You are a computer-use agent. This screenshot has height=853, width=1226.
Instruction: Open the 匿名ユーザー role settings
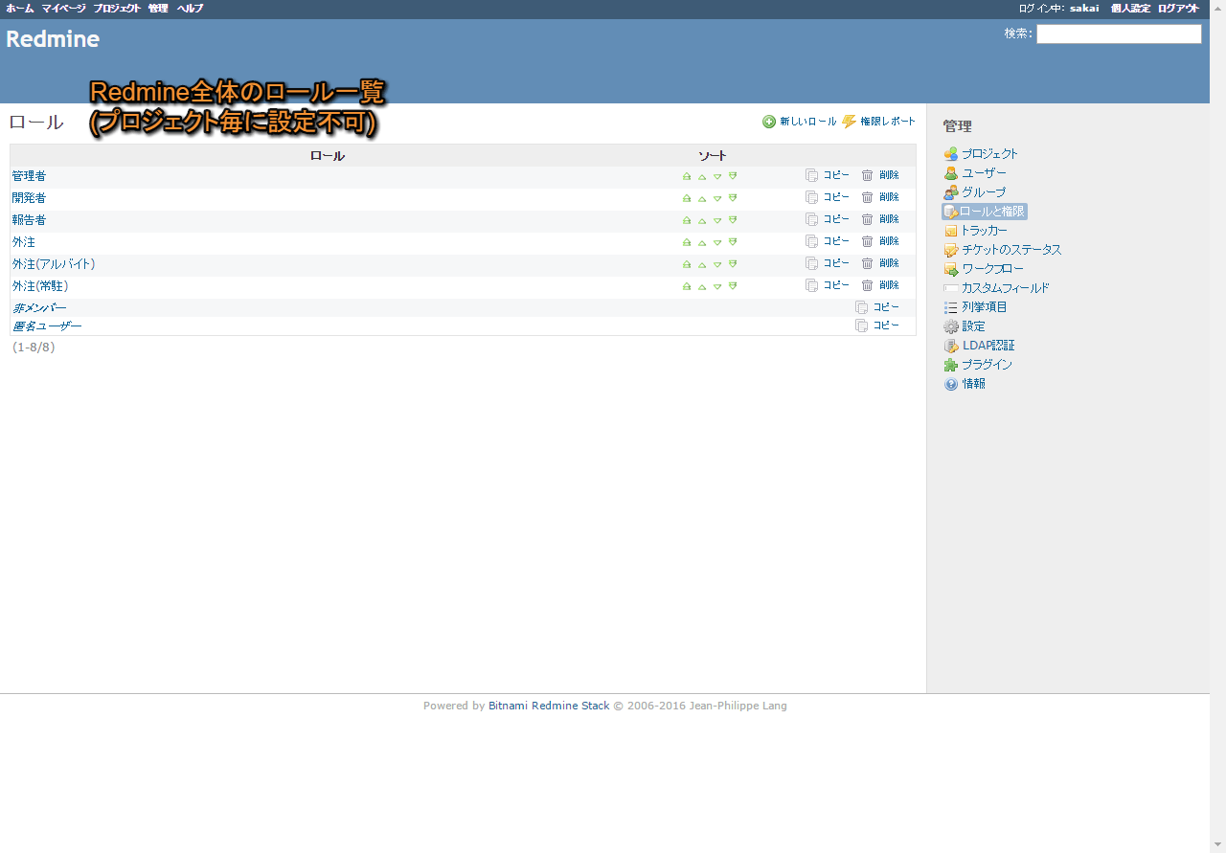(x=47, y=326)
